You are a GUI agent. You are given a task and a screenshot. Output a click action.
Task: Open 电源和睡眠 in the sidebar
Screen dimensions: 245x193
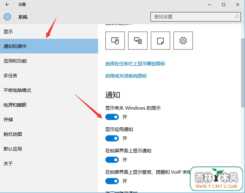tap(49, 105)
